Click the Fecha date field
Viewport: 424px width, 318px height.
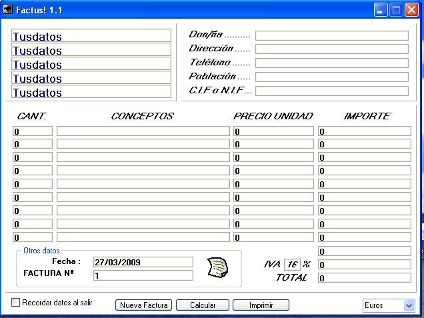(x=143, y=262)
